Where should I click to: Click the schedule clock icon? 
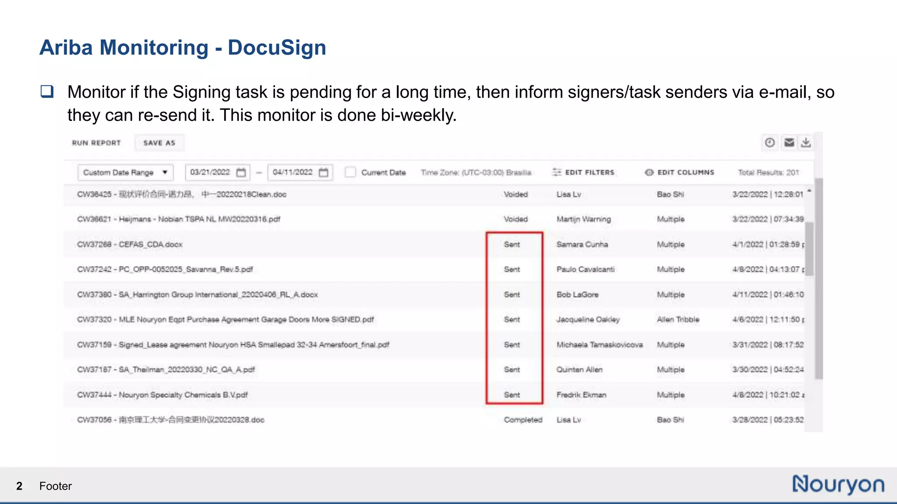[x=770, y=143]
